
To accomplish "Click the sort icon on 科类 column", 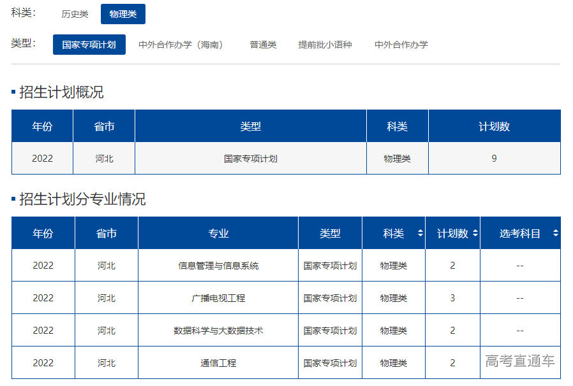I will pos(421,233).
